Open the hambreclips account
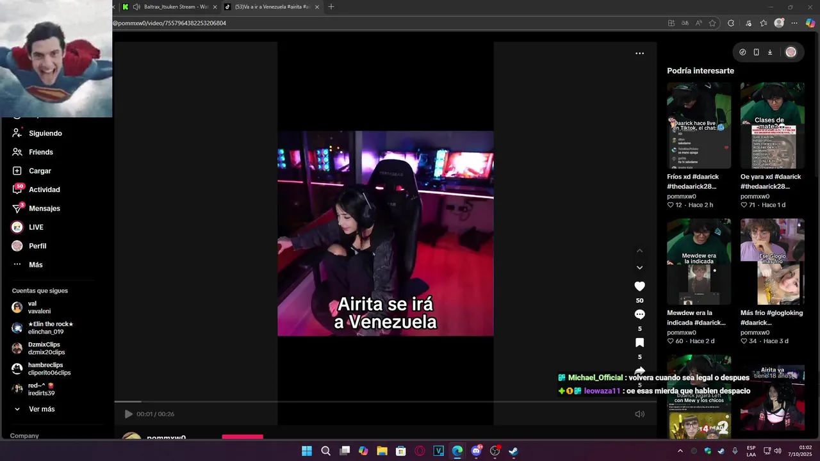The width and height of the screenshot is (820, 461). pyautogui.click(x=41, y=369)
